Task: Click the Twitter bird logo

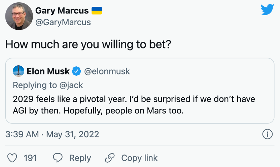Action: [x=267, y=10]
